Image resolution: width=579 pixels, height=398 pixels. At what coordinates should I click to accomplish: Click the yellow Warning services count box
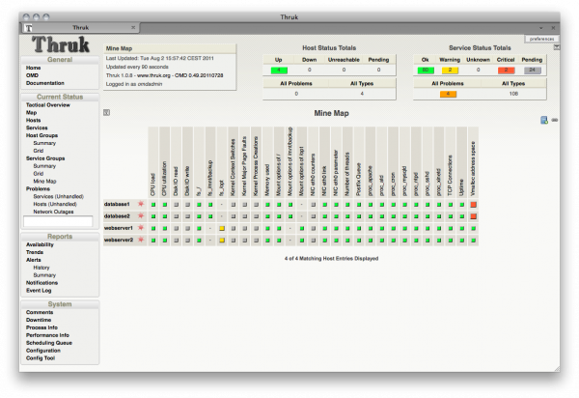450,70
